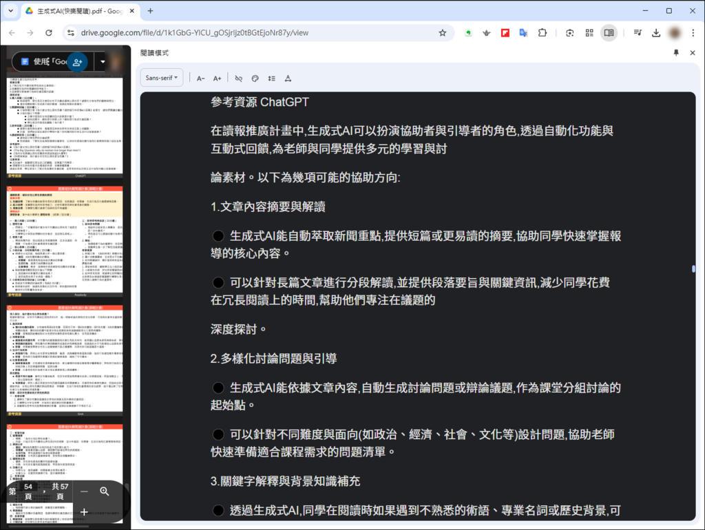Click the line 論素材。以下為幾項可能的協助方向:
The width and height of the screenshot is (705, 530).
pyautogui.click(x=305, y=178)
